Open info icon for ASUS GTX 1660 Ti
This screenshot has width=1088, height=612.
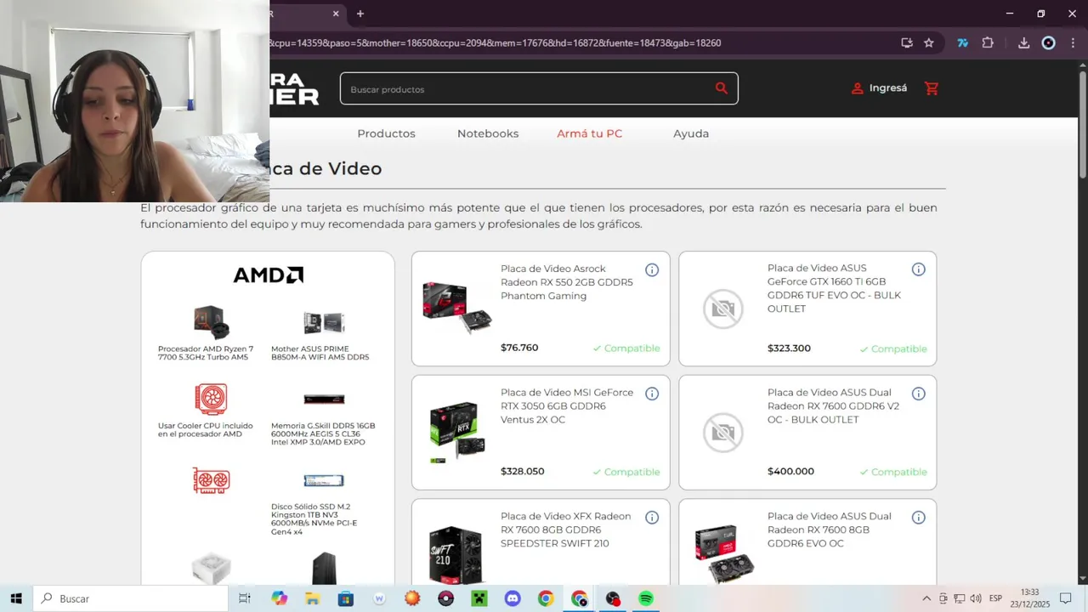click(919, 269)
